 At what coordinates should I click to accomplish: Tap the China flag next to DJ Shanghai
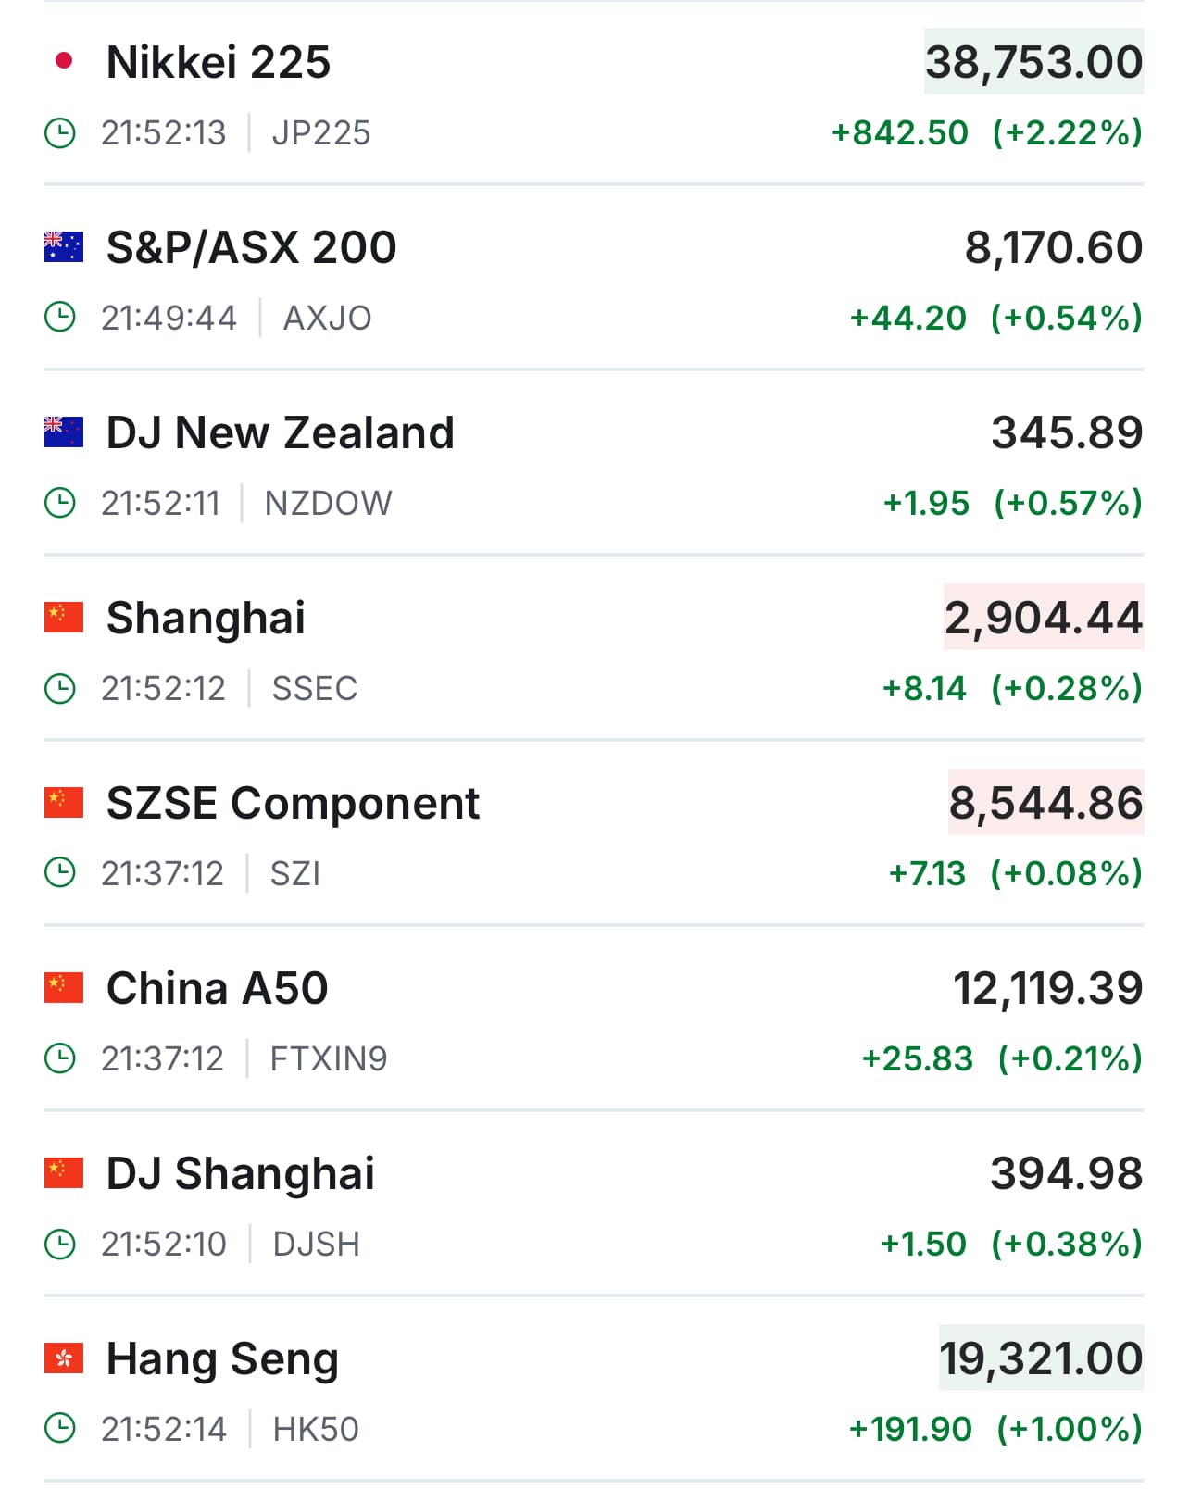point(64,1173)
